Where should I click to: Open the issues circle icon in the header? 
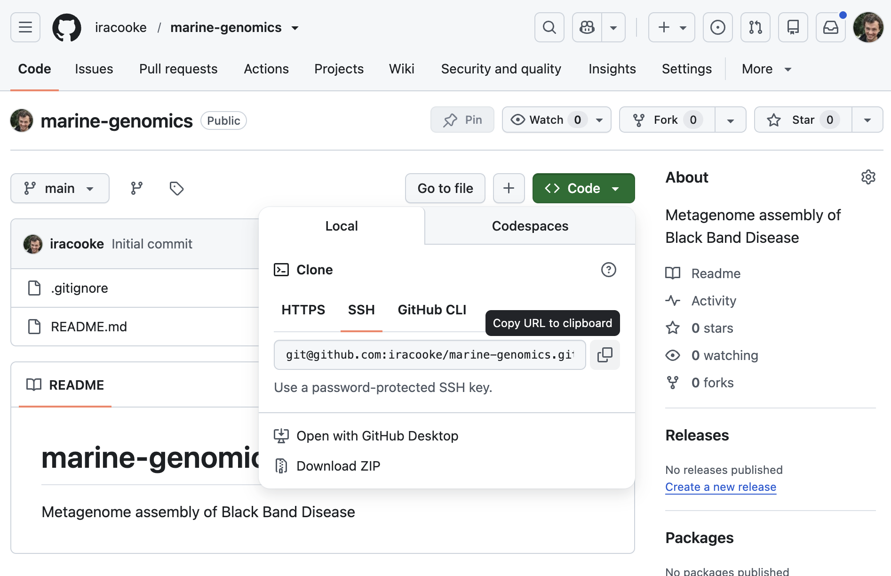pos(717,27)
